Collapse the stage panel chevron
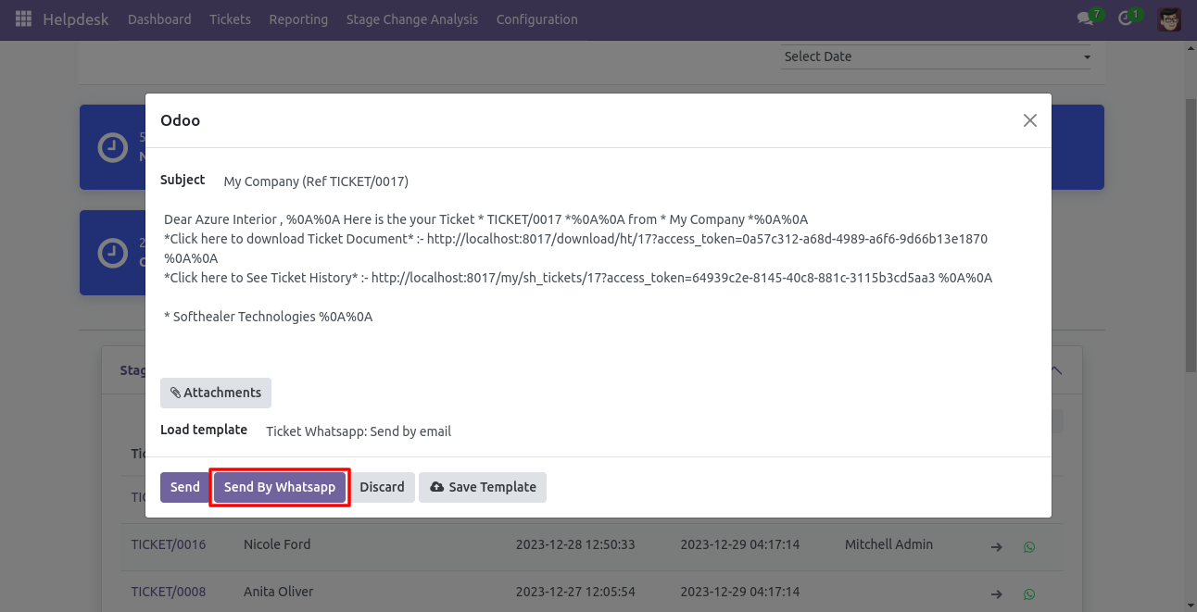This screenshot has height=612, width=1197. click(1056, 370)
